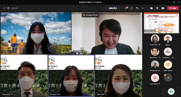
Task: Click the red recording indicator icon
Action: (8, 8)
